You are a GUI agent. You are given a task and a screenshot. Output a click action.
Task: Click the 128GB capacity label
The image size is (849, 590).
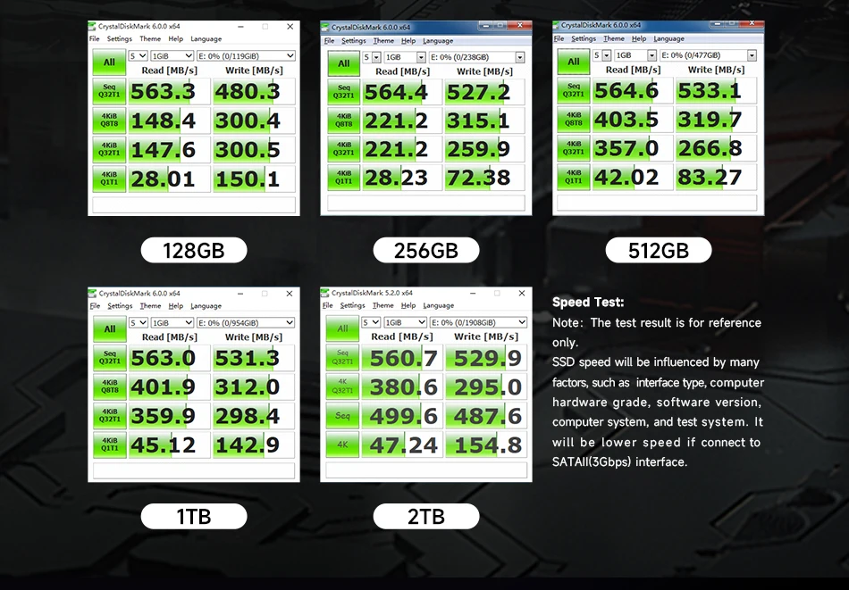point(194,251)
